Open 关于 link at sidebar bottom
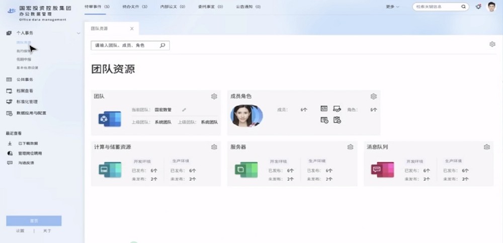This screenshot has width=503, height=243. [47, 231]
